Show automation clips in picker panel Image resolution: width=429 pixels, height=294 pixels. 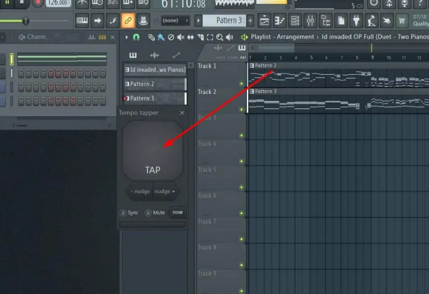[x=176, y=56]
